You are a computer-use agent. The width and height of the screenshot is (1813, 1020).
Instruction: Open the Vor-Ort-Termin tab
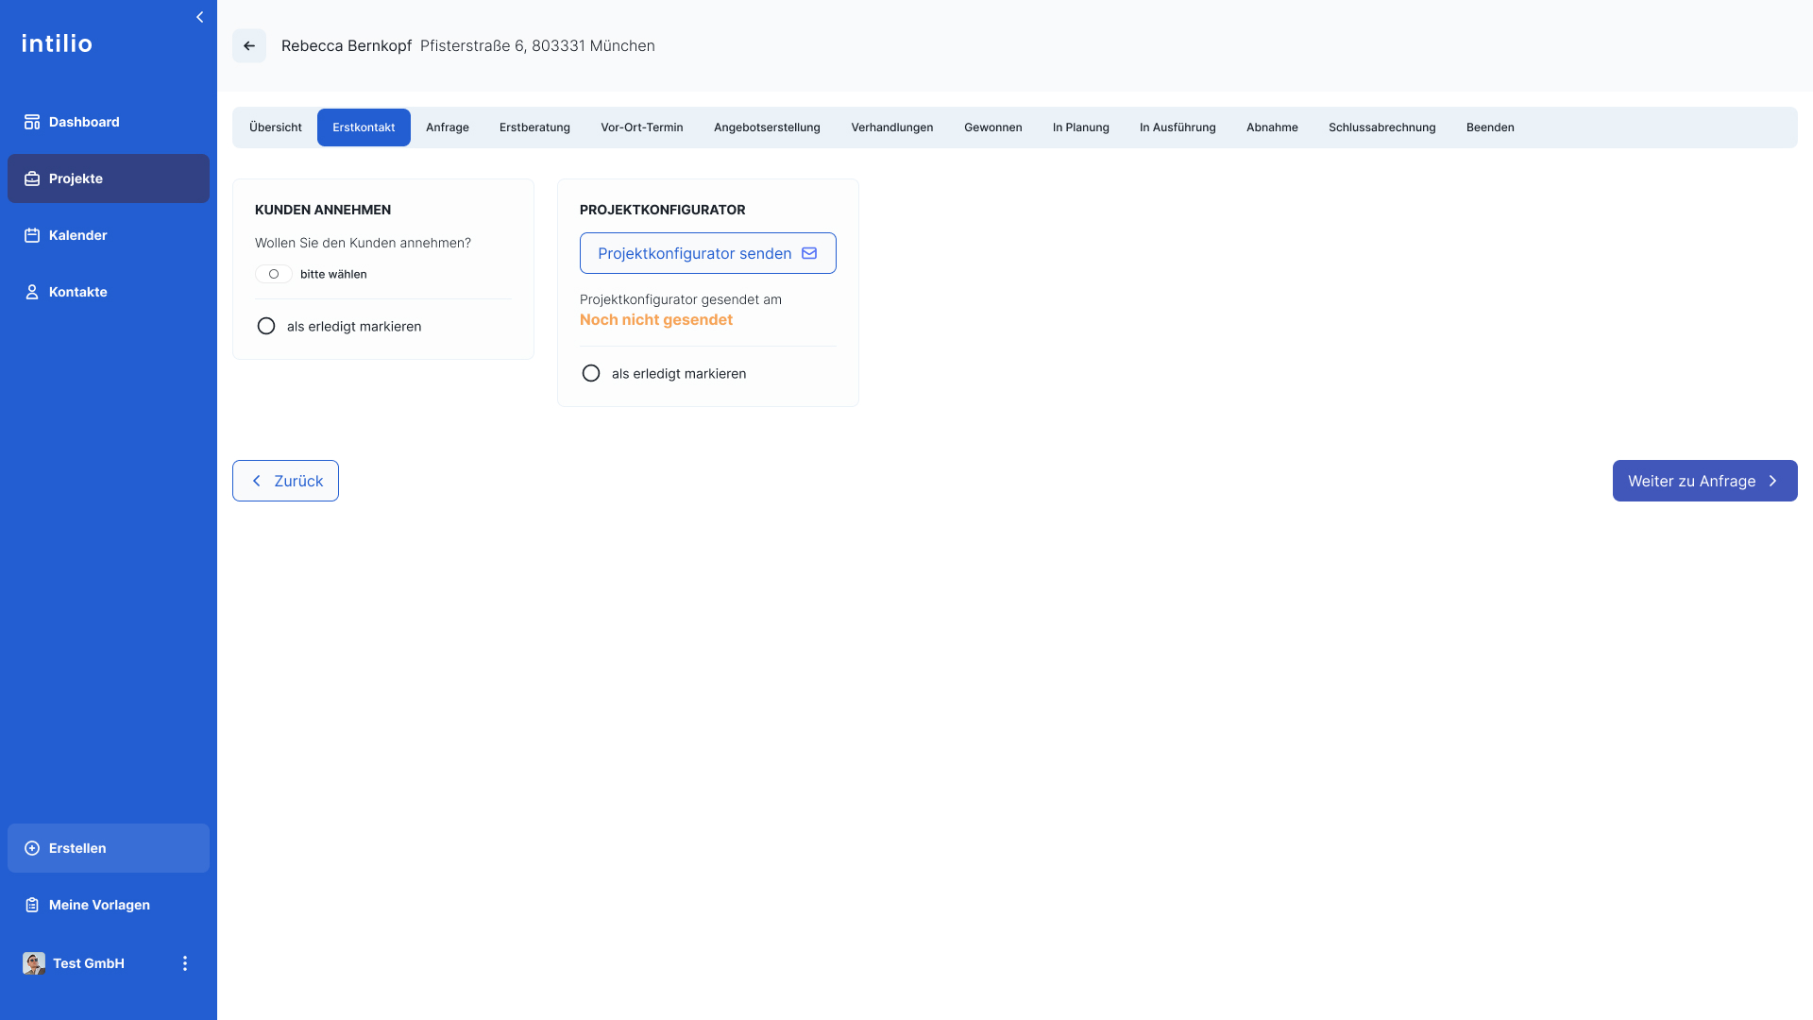[x=642, y=127]
